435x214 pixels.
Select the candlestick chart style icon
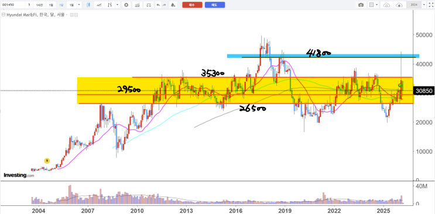click(x=88, y=5)
